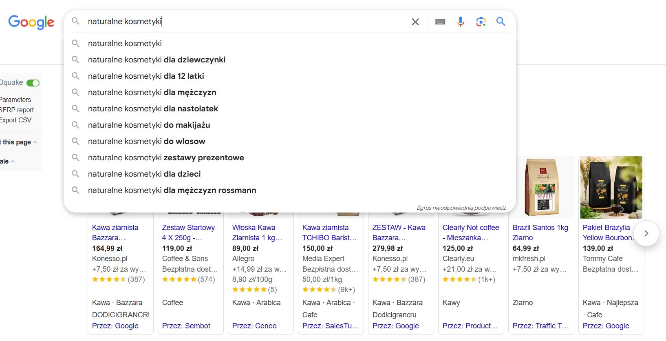Click 'Przez: Google' under Pakiet Brazylia
This screenshot has width=666, height=341.
pyautogui.click(x=606, y=326)
